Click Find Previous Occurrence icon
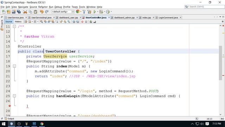Viewport: 225px width, 127px height. pyautogui.click(x=45, y=22)
